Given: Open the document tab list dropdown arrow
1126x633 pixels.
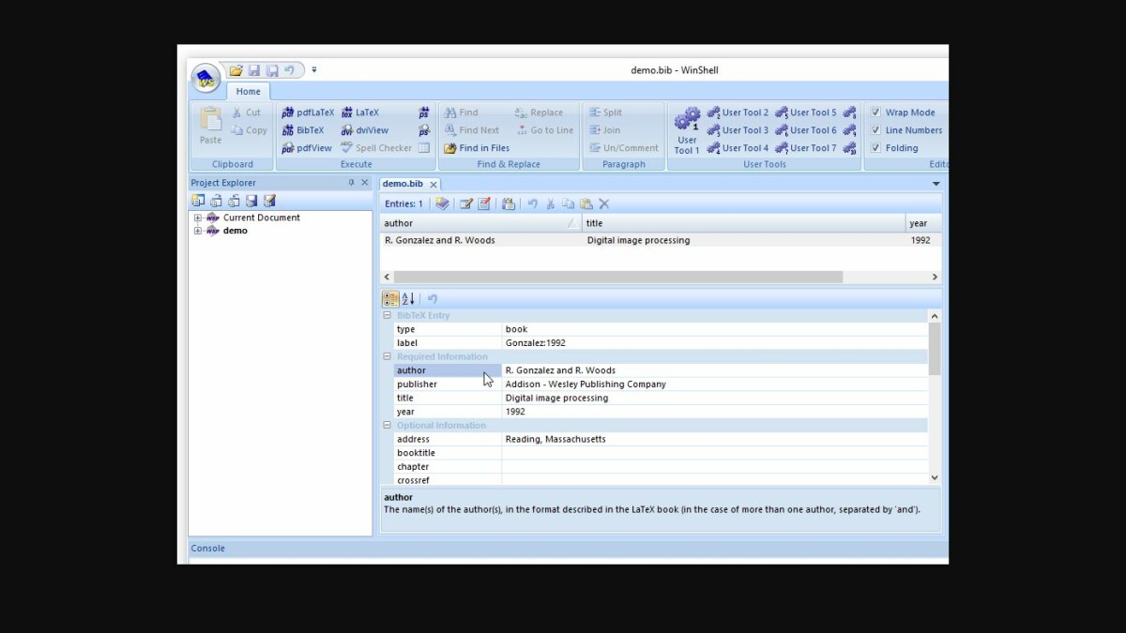Looking at the screenshot, I should (x=936, y=184).
